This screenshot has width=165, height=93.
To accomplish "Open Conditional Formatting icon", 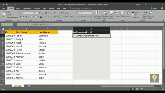I will tap(98, 13).
